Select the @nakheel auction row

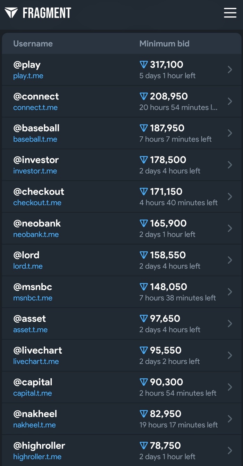121,419
